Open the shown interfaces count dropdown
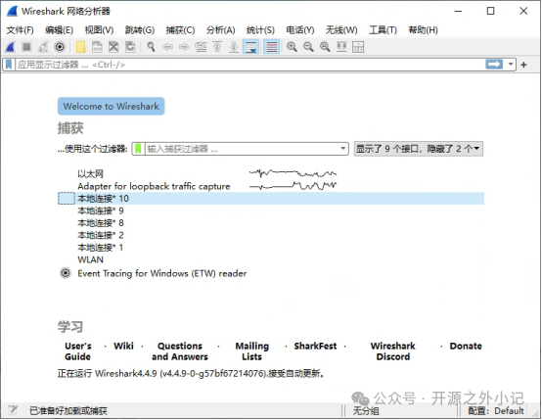542x420 pixels. click(x=419, y=149)
